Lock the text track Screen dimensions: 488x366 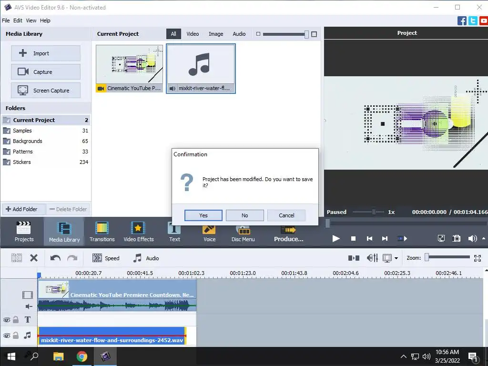tap(16, 320)
